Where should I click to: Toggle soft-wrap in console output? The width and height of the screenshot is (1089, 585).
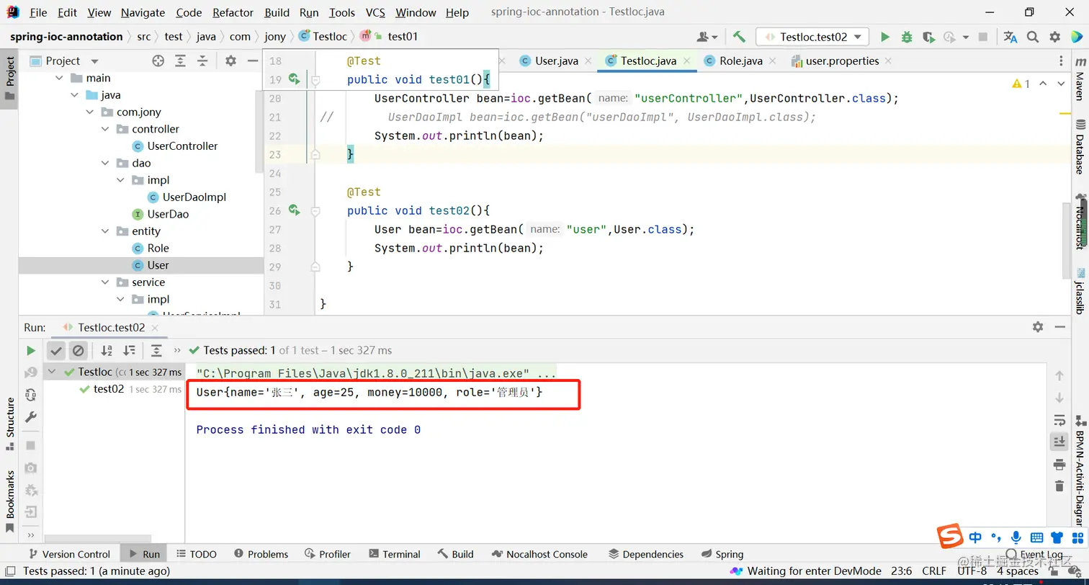[x=1059, y=419]
